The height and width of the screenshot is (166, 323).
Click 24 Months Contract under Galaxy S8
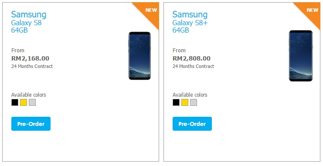click(x=32, y=66)
